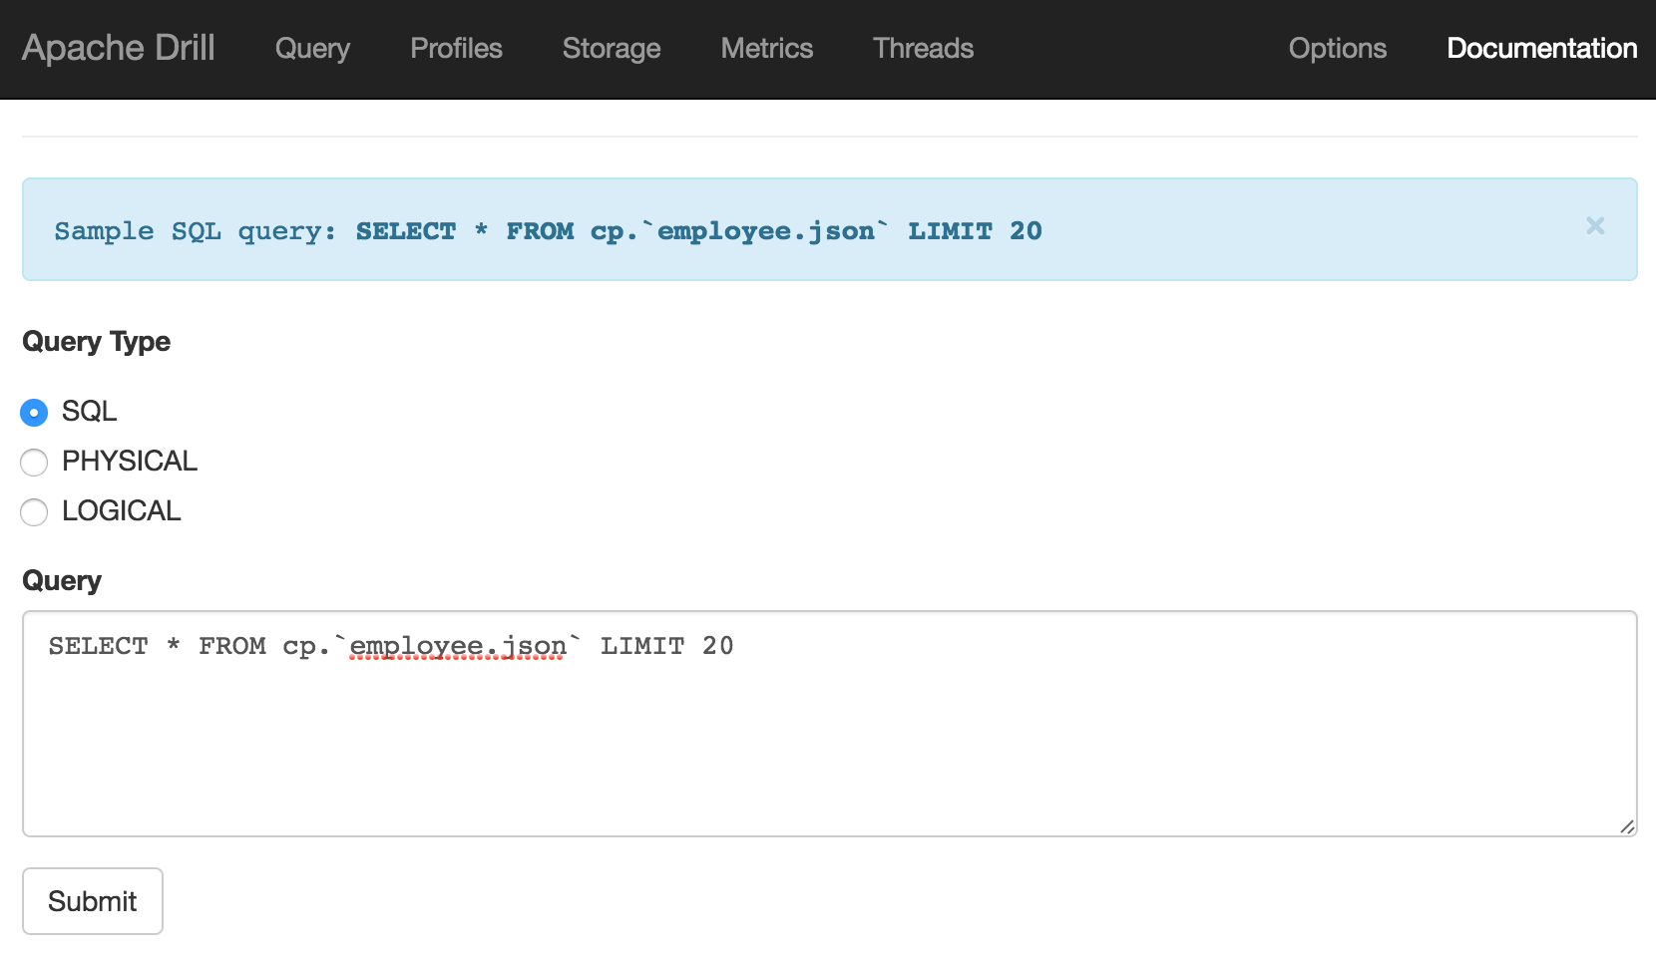Open the Query page in navbar
Viewport: 1656px width, 957px height.
pyautogui.click(x=312, y=48)
